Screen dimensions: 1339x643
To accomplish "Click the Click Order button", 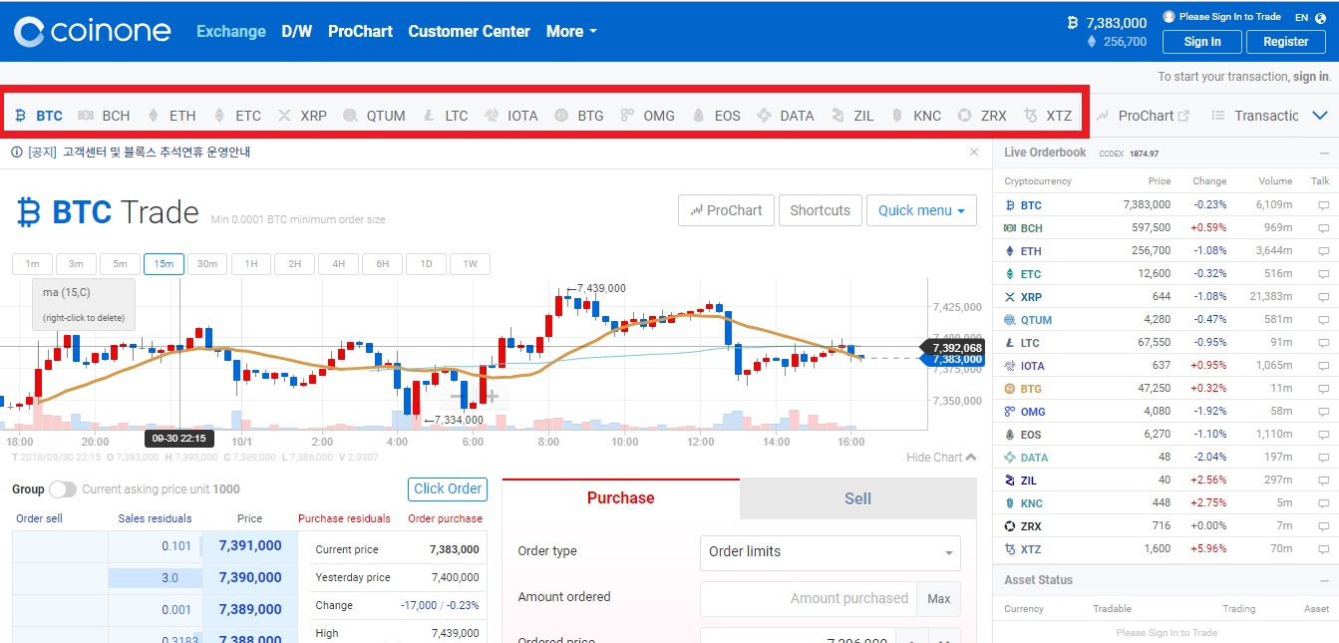I will (448, 489).
